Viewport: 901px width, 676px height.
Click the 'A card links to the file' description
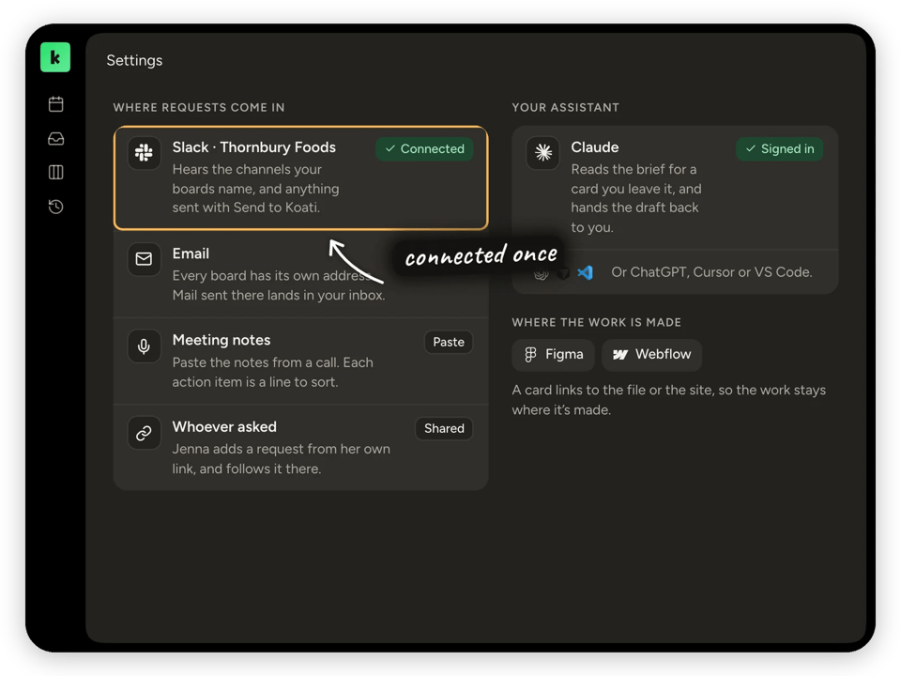click(669, 400)
